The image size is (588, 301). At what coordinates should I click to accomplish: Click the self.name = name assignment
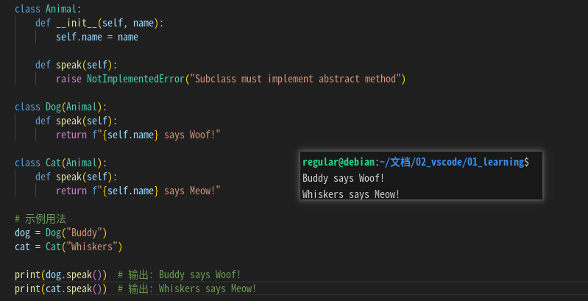pyautogui.click(x=96, y=37)
